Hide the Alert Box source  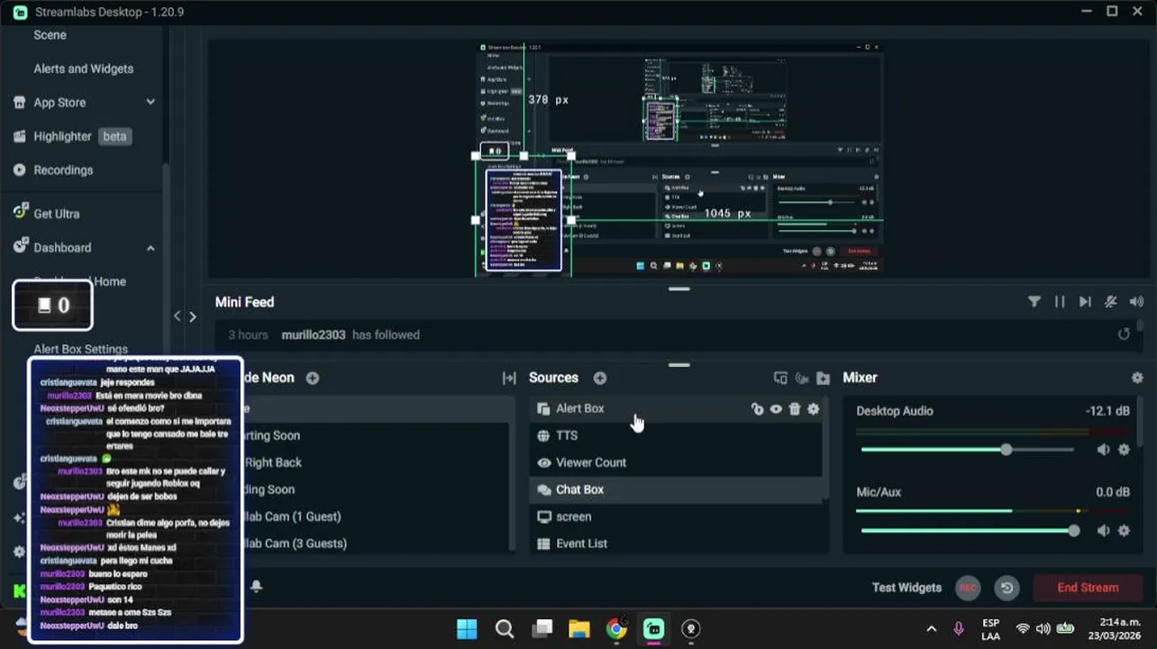click(776, 408)
